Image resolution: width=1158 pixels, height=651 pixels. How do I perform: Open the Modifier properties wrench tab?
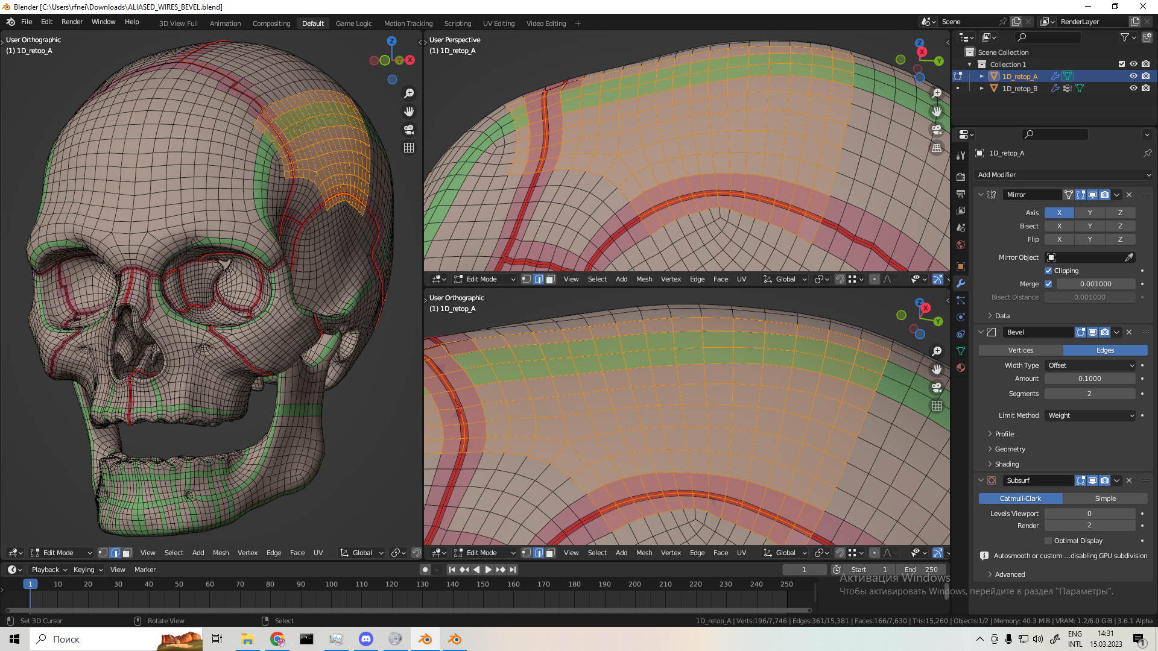(x=961, y=283)
